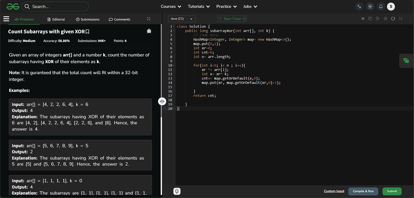Open the profile avatar labeled S

click(x=391, y=6)
